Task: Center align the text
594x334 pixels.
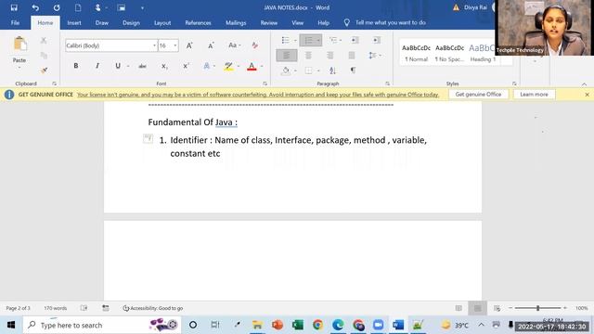Action: point(308,56)
